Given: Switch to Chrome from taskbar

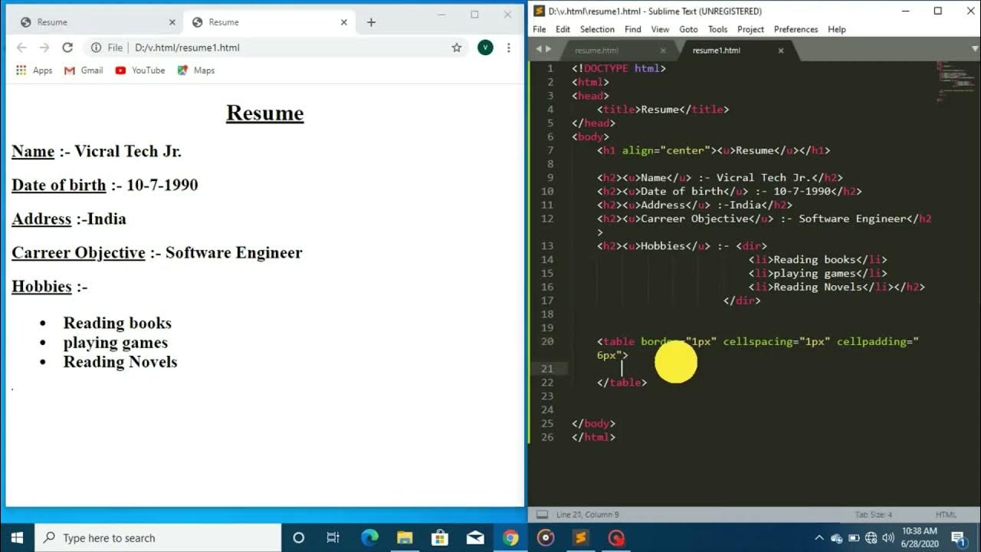Looking at the screenshot, I should point(510,537).
